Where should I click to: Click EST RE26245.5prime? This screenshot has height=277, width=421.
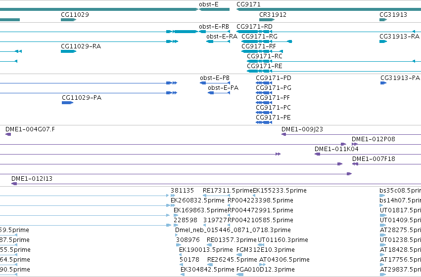[210, 265]
